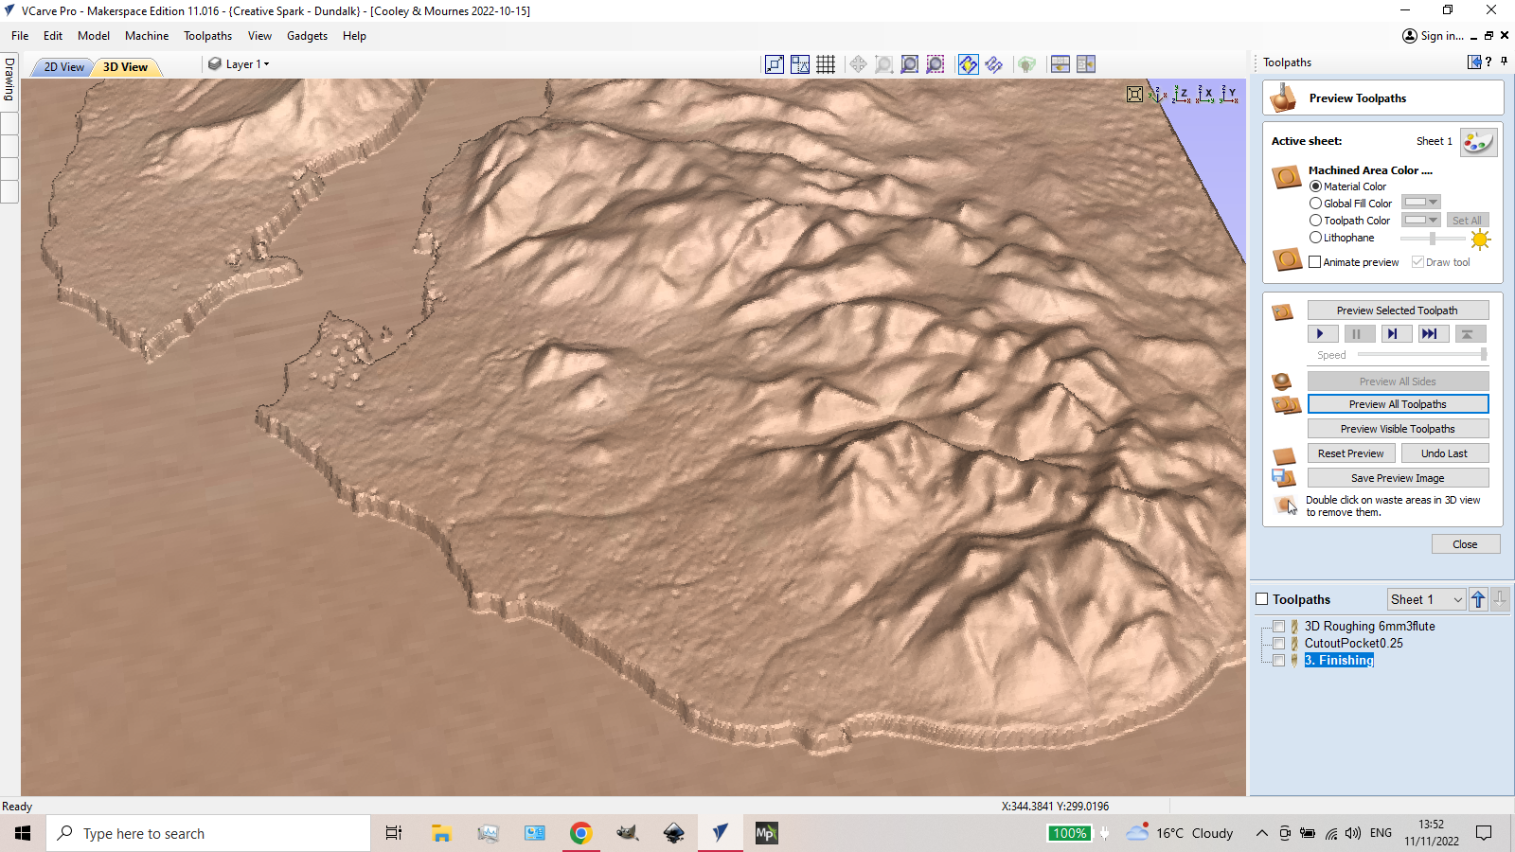Click the Save Preview Image disk icon

1284,478
